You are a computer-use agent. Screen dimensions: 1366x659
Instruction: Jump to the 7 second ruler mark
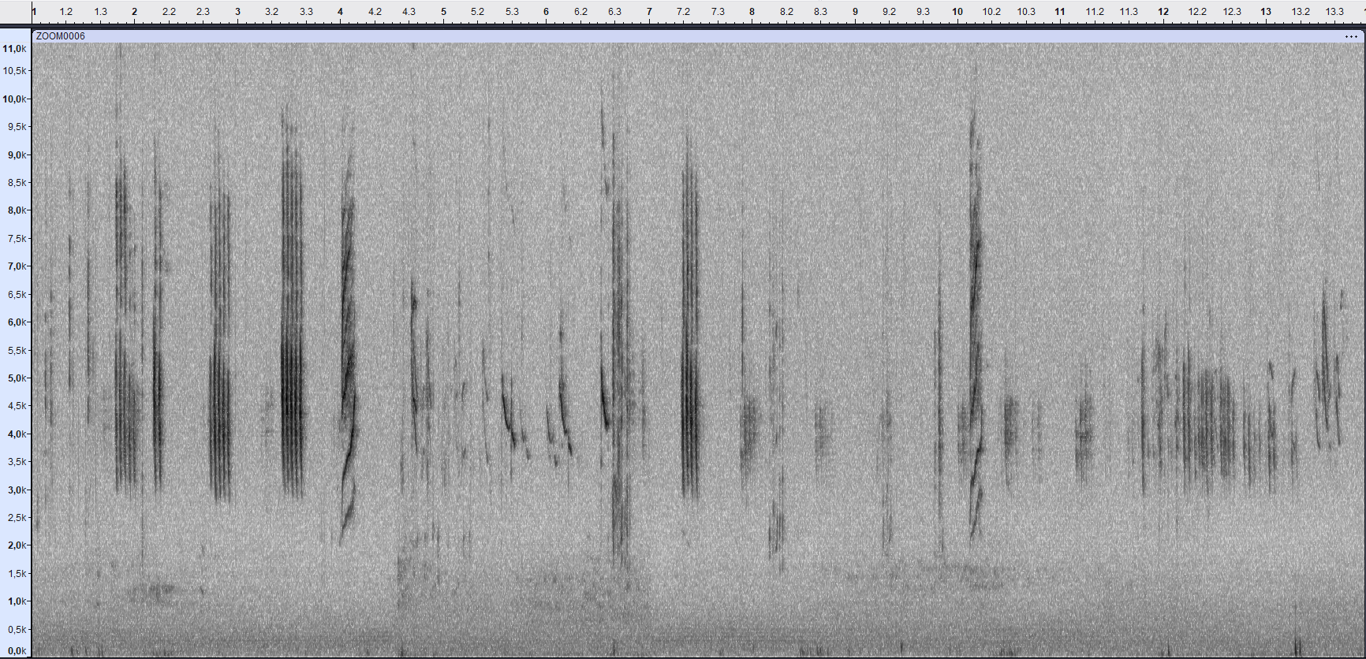[x=649, y=12]
